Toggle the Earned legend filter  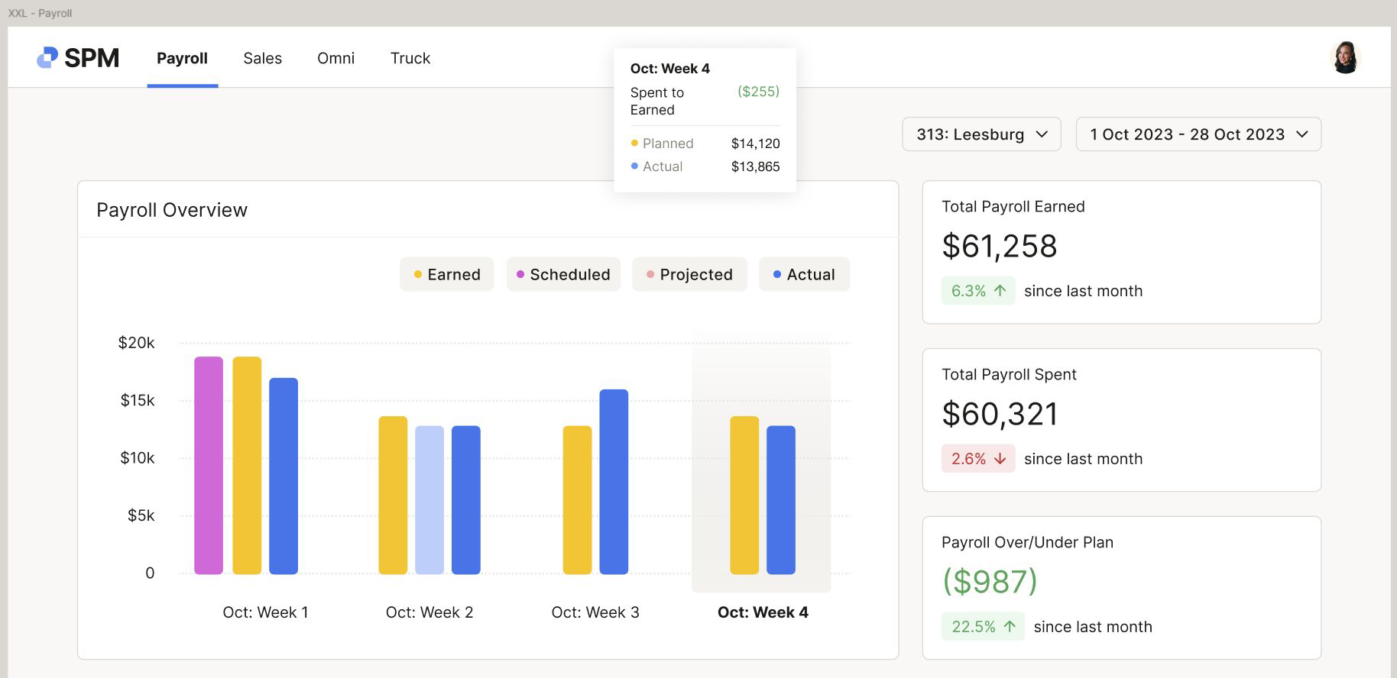click(446, 274)
